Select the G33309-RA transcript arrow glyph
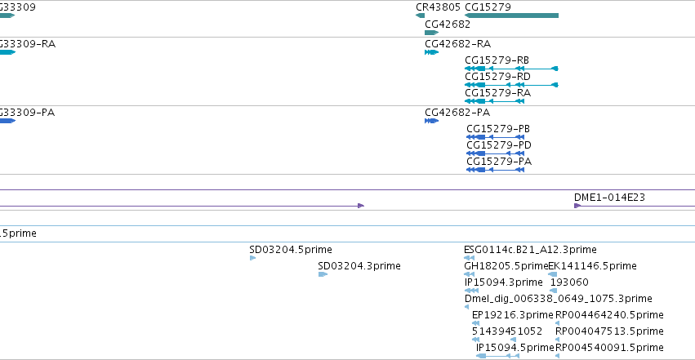695x360 pixels. (x=7, y=52)
